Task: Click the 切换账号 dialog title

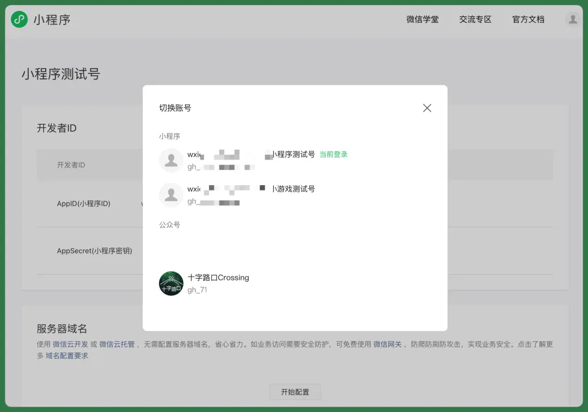Action: 175,108
